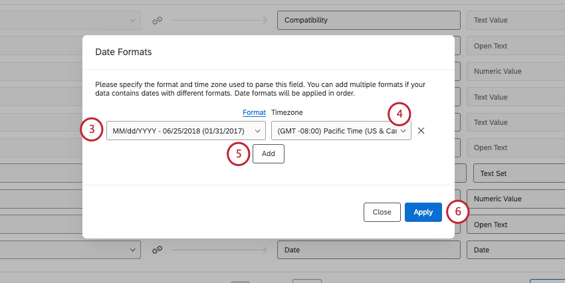Close the Date Formats dialog

click(x=382, y=212)
